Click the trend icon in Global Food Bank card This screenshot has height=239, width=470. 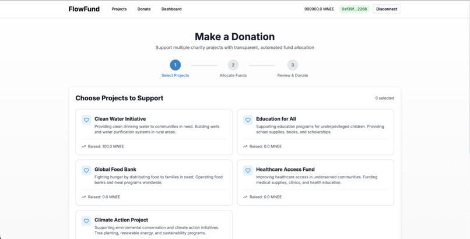click(x=83, y=197)
